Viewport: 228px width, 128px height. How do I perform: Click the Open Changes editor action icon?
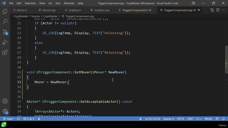(x=212, y=10)
